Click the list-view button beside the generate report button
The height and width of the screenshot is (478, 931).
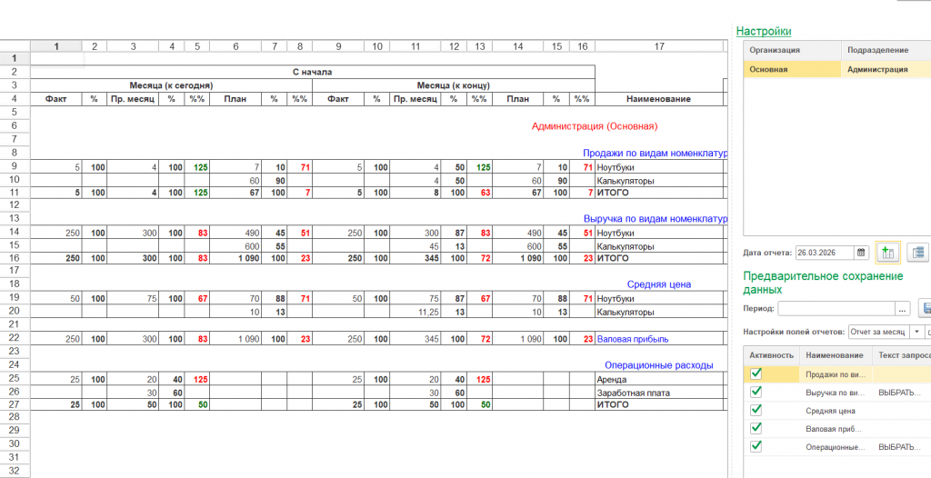click(x=918, y=253)
